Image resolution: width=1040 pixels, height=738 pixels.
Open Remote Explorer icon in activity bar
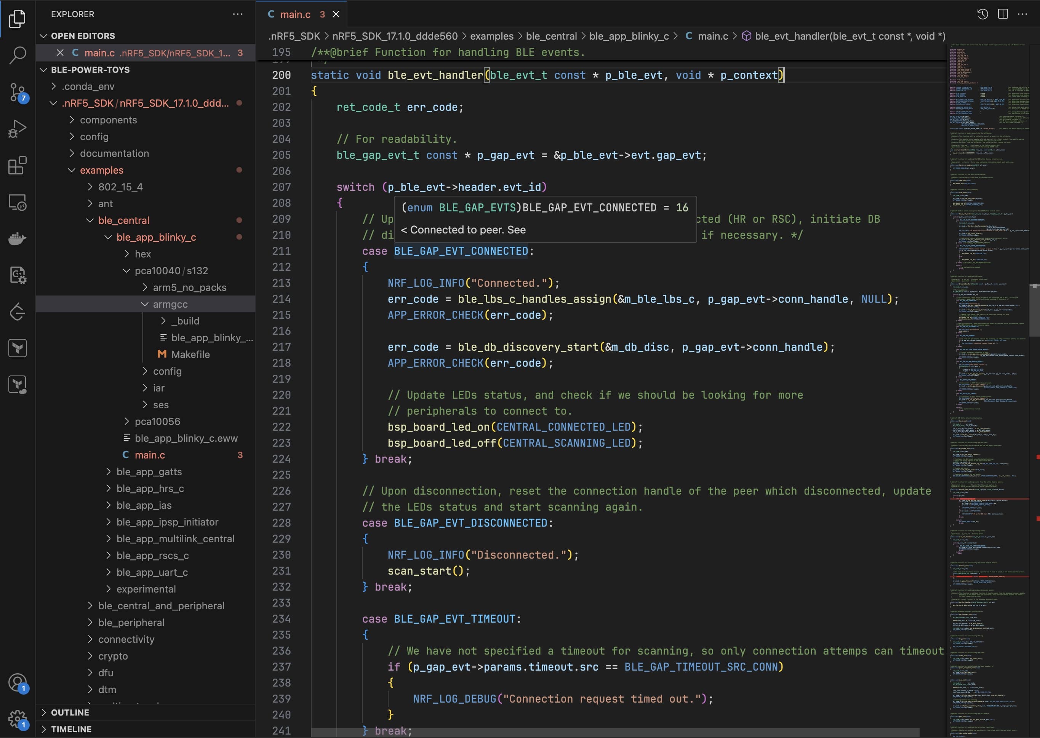tap(17, 202)
